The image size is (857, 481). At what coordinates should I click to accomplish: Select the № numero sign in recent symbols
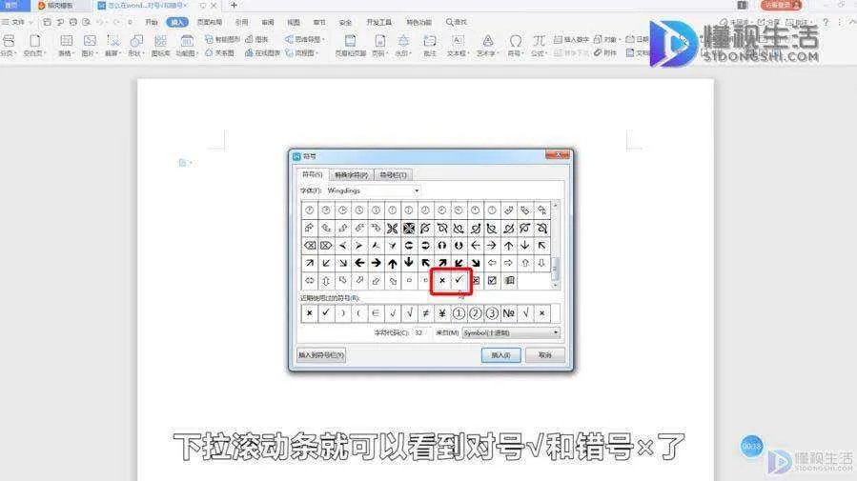509,313
